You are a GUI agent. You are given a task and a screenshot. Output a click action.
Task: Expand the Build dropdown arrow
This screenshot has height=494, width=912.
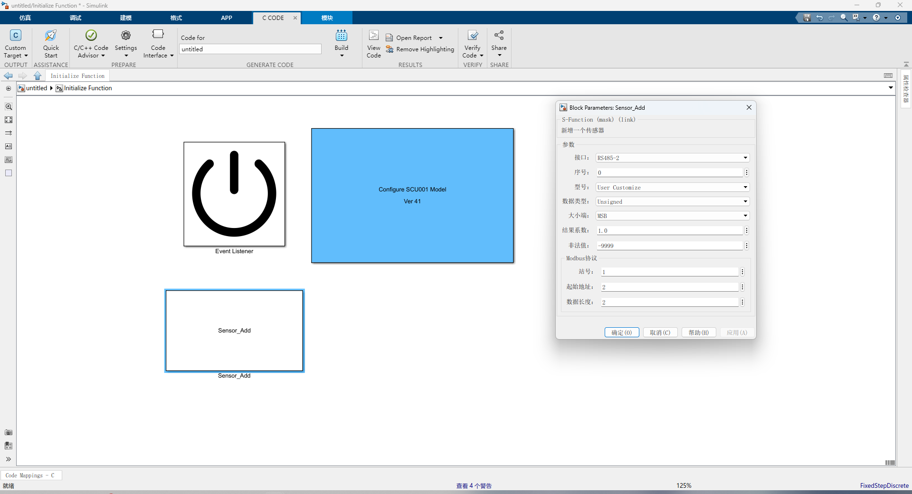click(342, 56)
